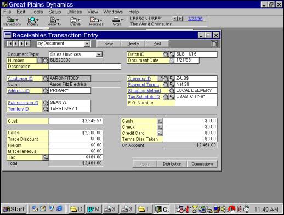The width and height of the screenshot is (284, 215).
Task: Open the Distribution window button
Action: 172,164
